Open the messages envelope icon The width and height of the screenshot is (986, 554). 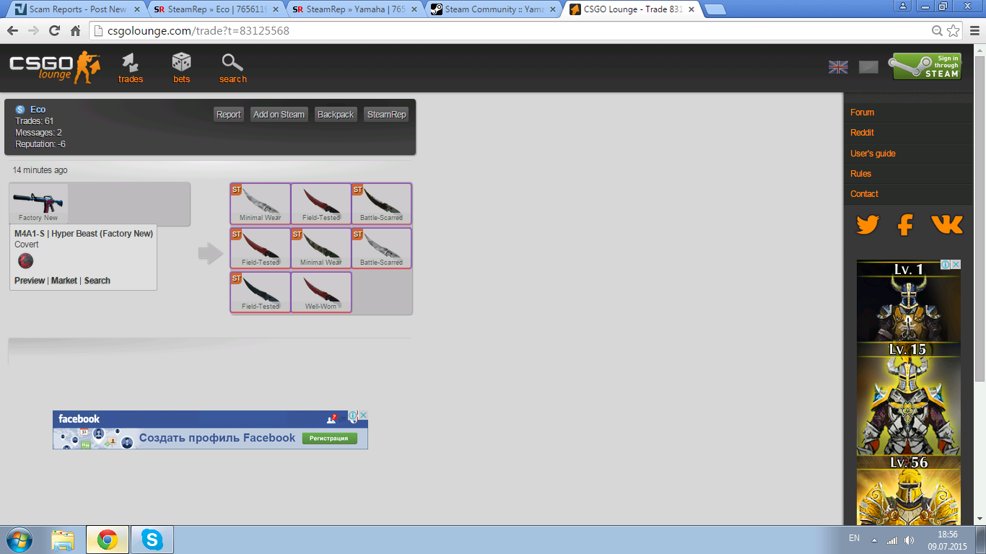pyautogui.click(x=868, y=67)
